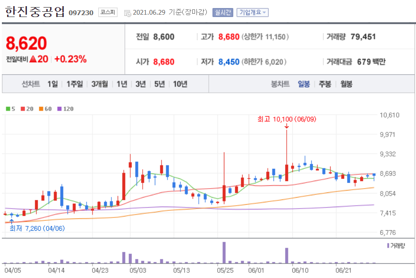This screenshot has height=278, width=416.
Task: Select the 1일 line chart tab
Action: click(x=52, y=84)
